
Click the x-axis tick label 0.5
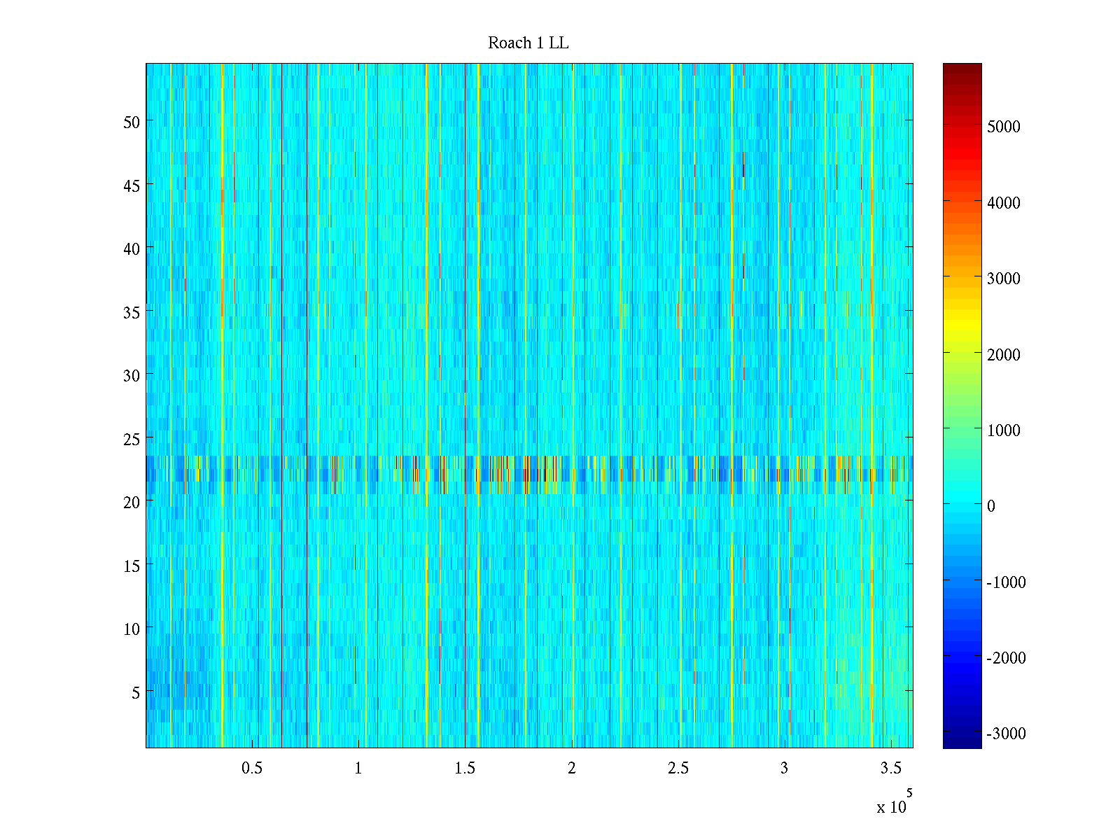point(252,769)
